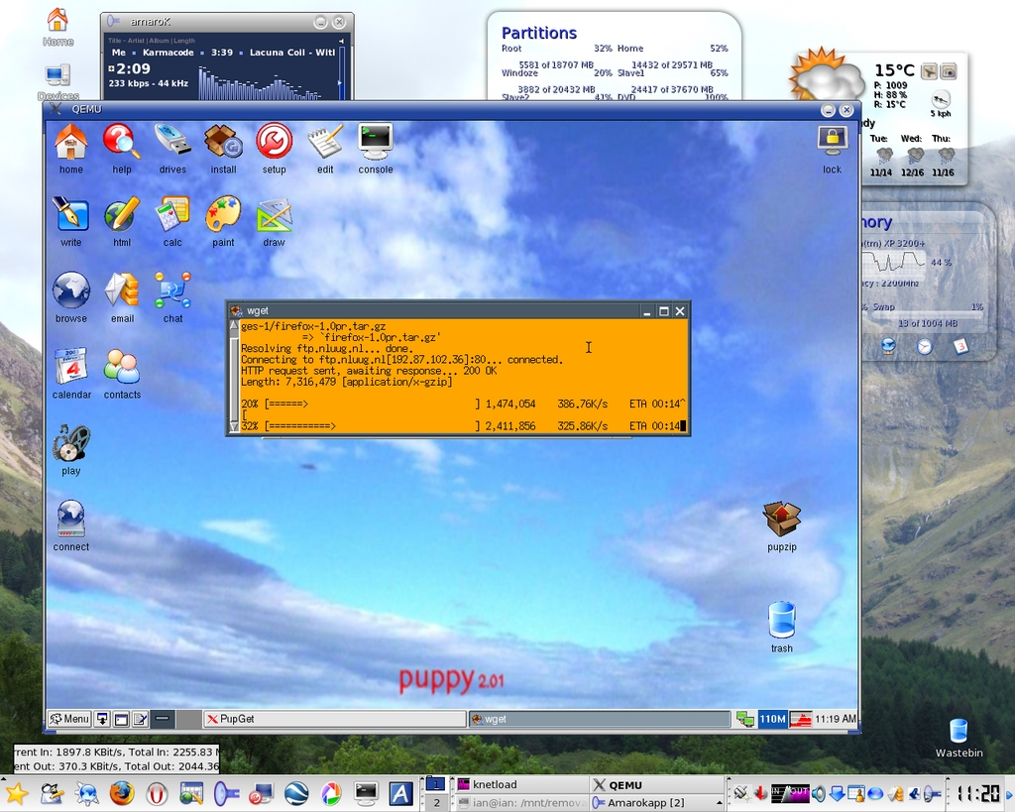The width and height of the screenshot is (1015, 812).
Task: Select wget entry in Puppy taskbar
Action: (x=600, y=719)
